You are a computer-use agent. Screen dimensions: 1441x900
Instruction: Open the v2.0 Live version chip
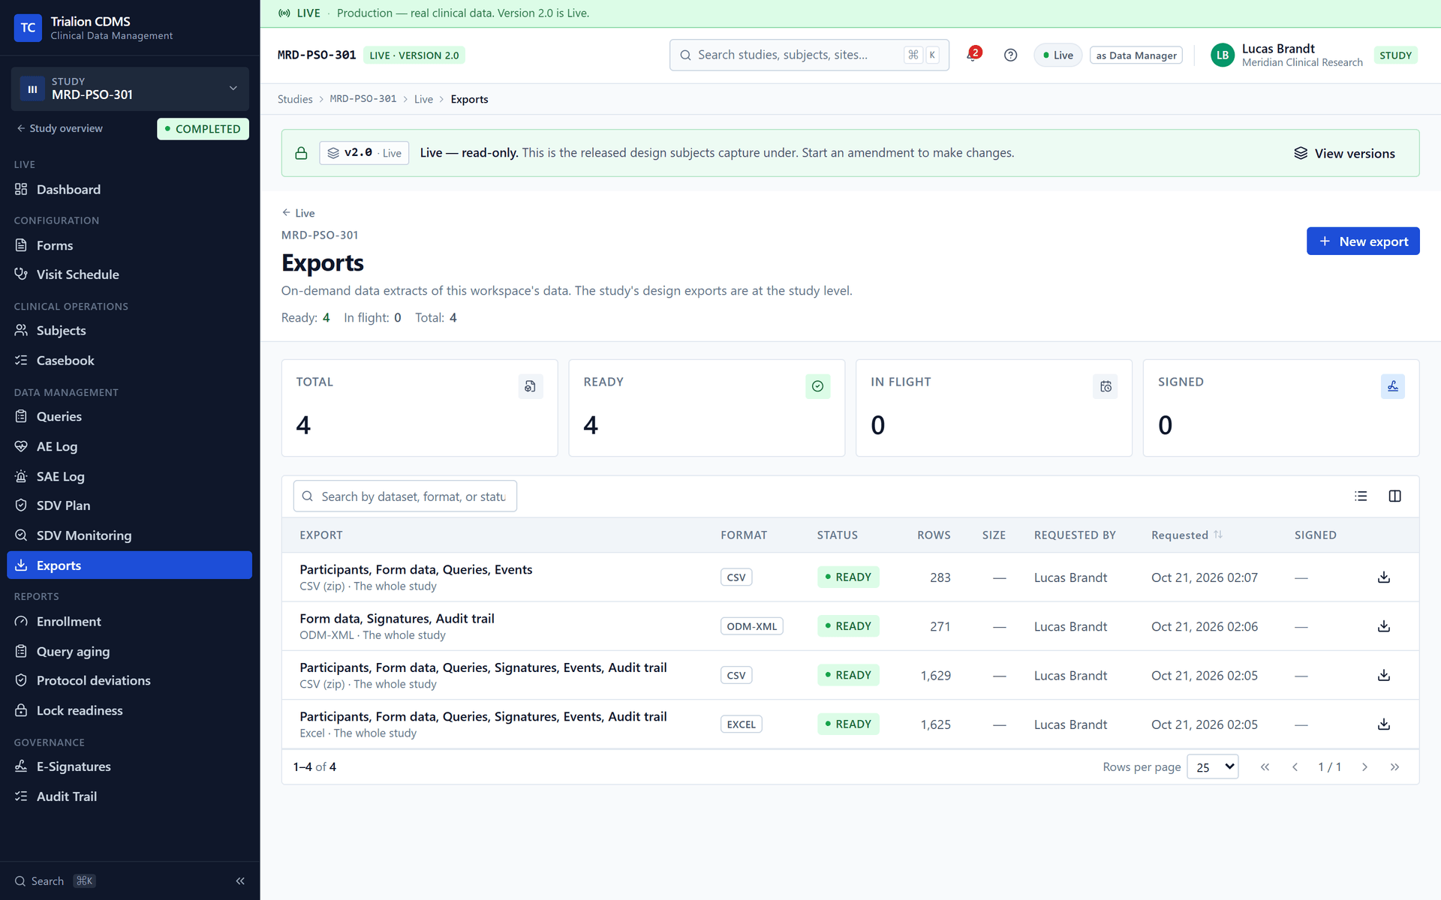point(364,153)
